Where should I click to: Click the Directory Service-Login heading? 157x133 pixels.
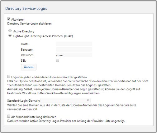(x=26, y=8)
